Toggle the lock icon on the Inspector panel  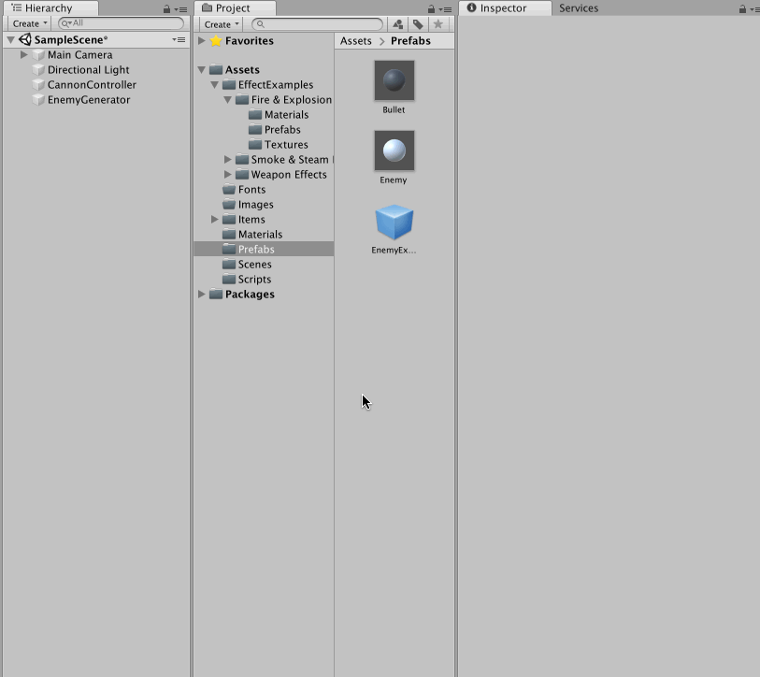(x=741, y=7)
